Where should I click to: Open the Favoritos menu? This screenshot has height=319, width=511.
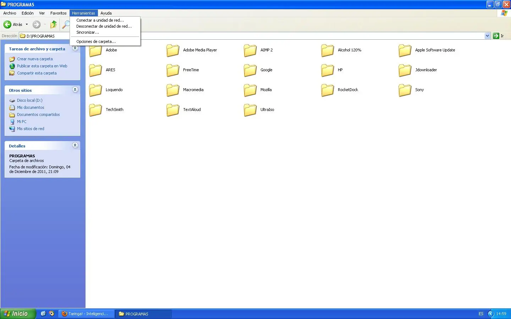coord(59,13)
